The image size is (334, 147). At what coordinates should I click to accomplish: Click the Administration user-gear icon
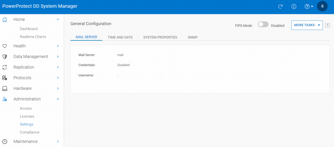coord(5,99)
